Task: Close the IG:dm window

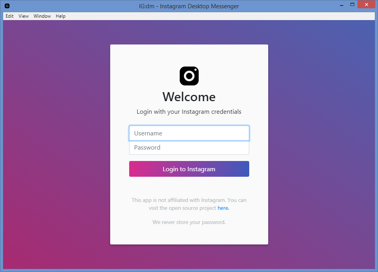Action: click(x=366, y=5)
